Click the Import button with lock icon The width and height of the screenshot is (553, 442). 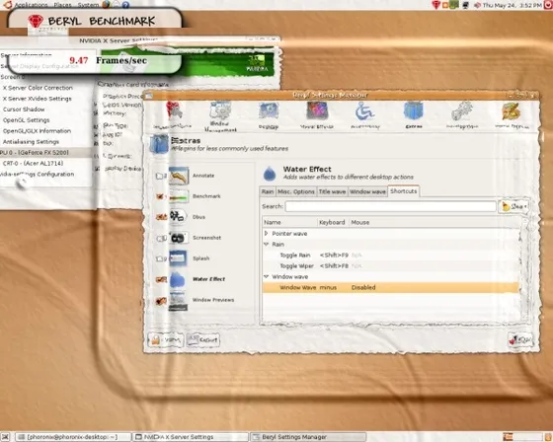click(x=165, y=340)
